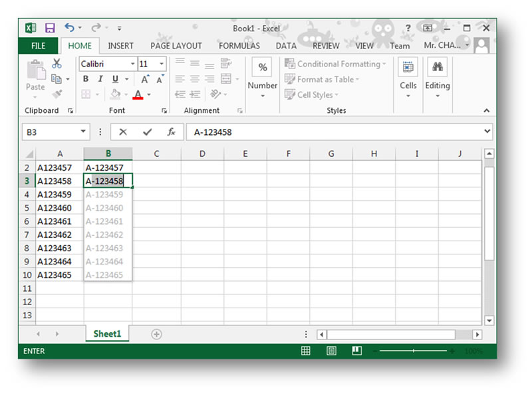This screenshot has width=532, height=394.
Task: Click the zoom slider in status bar
Action: 414,351
